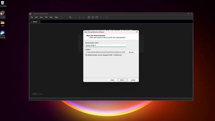Open the VM folder on the desktop
Image resolution: width=215 pixels, height=121 pixels.
(x=2, y=24)
